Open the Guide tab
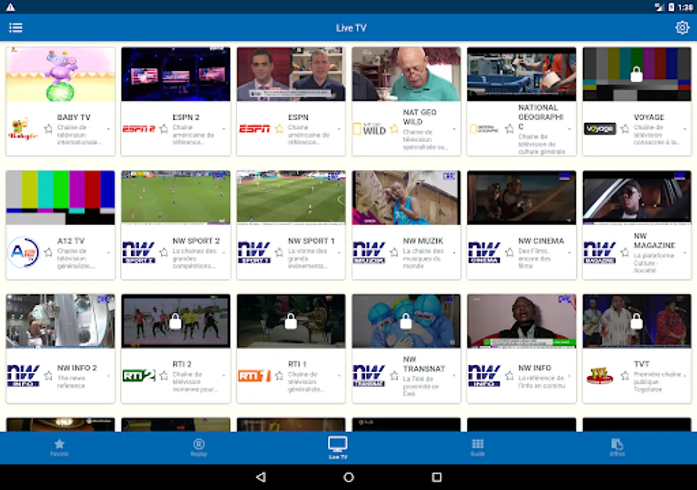 tap(478, 448)
